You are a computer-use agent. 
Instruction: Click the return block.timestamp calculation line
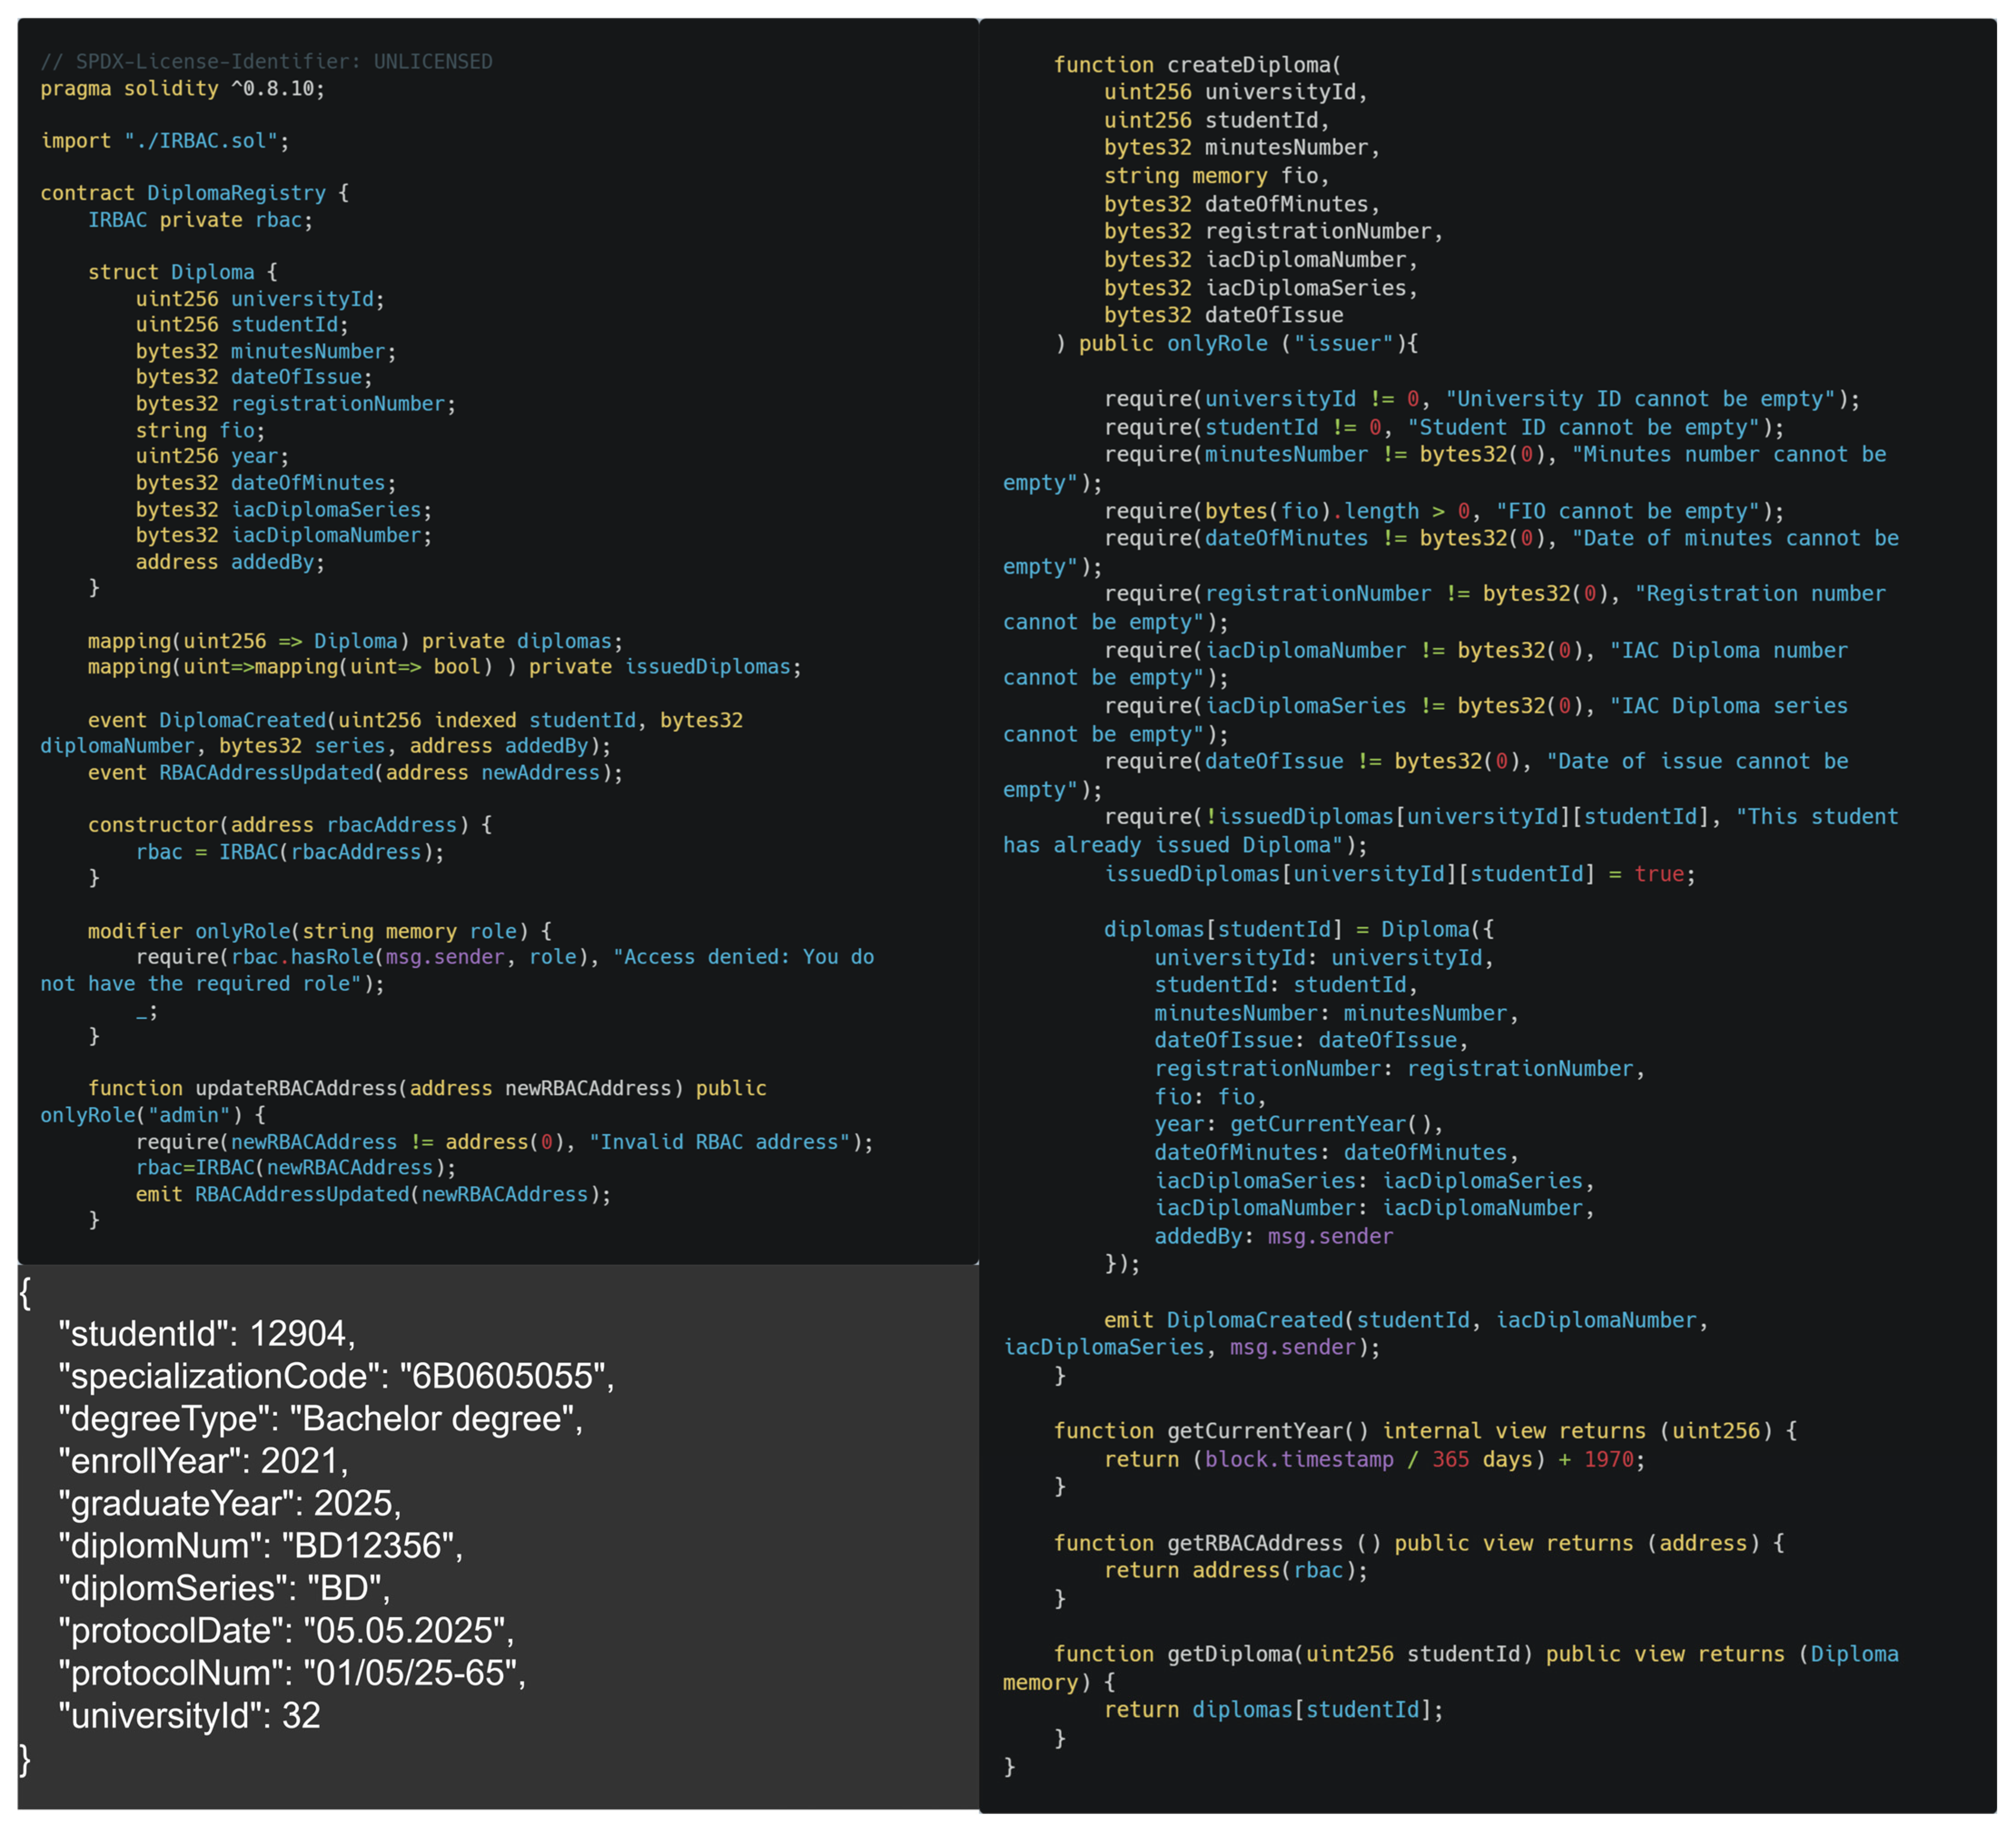pos(1374,1459)
